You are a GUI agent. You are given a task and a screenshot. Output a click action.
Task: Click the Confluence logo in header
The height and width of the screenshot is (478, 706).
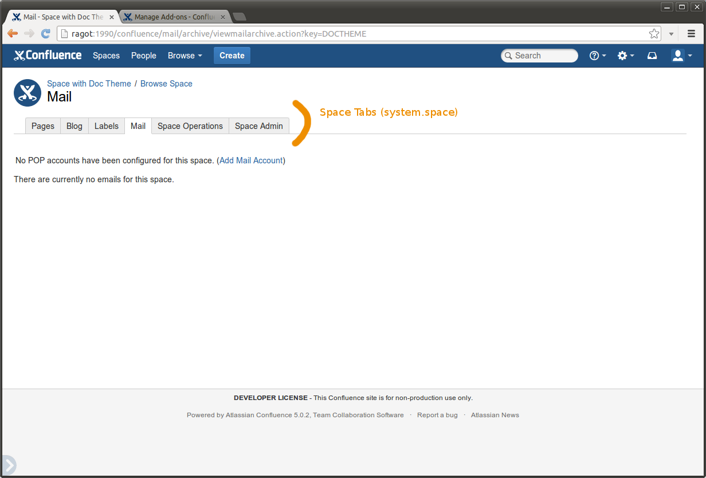pos(48,56)
